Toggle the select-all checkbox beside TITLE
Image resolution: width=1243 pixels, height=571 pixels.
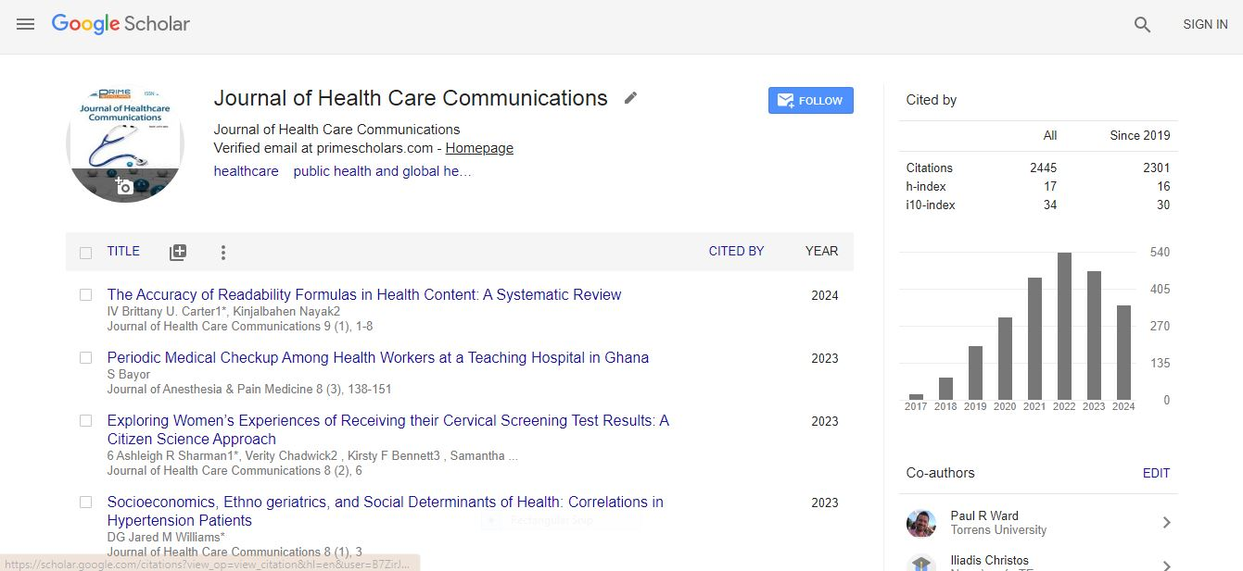pyautogui.click(x=85, y=253)
